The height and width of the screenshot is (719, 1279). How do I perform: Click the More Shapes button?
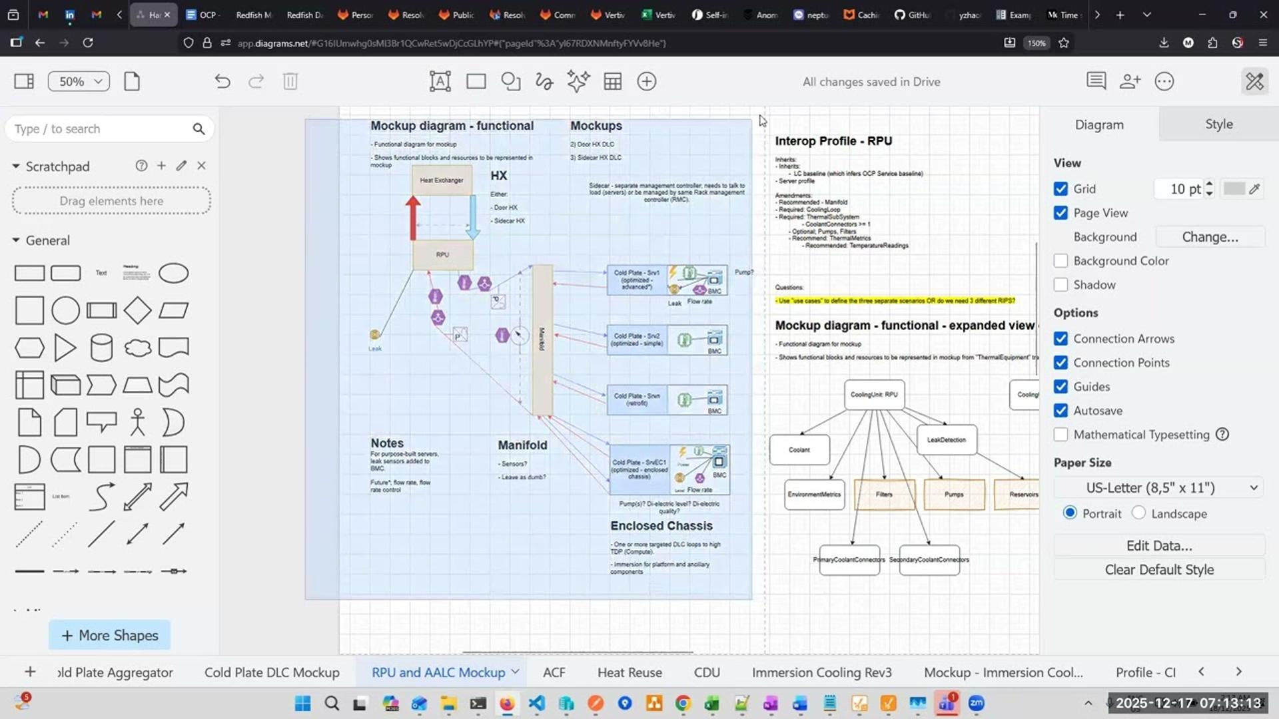tap(109, 636)
